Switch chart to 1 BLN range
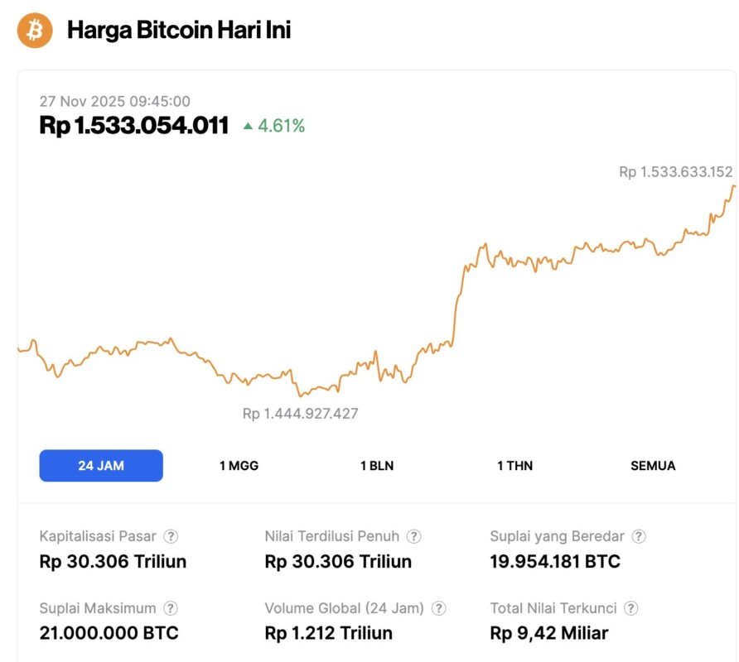 click(377, 465)
